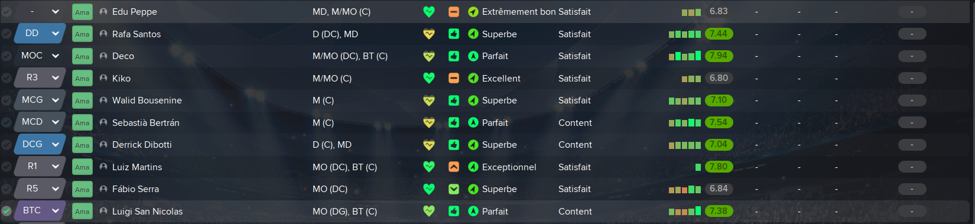Toggle the selection checkmark for Luigi San Nicolas
Screen dimensions: 975x224
6,211
